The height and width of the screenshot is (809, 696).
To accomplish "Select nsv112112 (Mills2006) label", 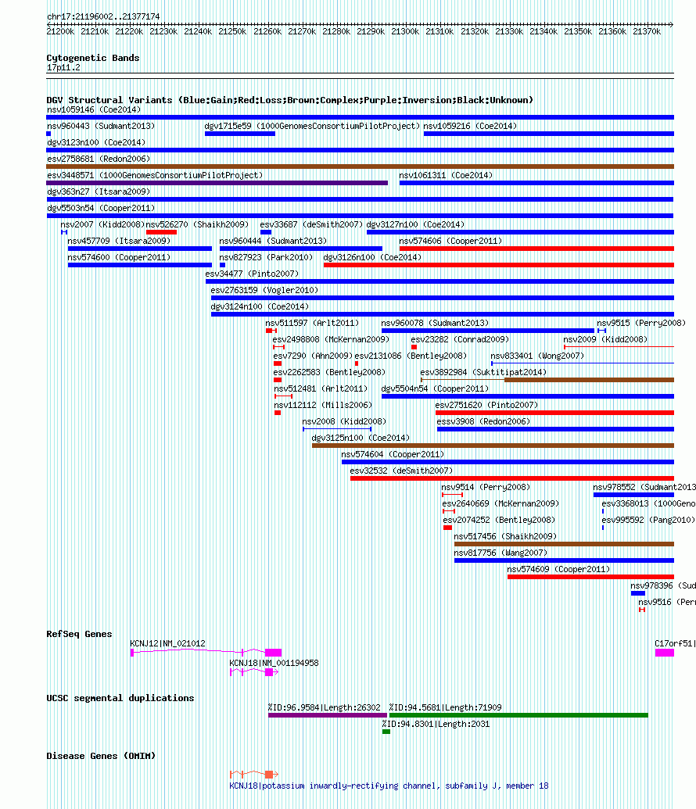I will [323, 406].
